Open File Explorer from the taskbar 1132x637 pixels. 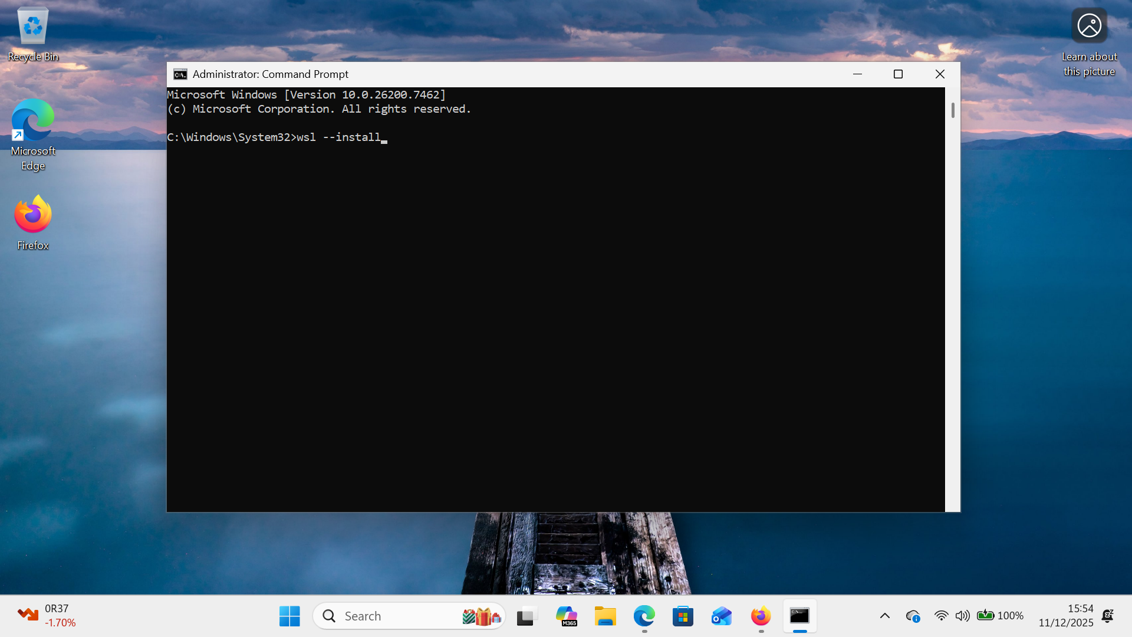pyautogui.click(x=605, y=616)
